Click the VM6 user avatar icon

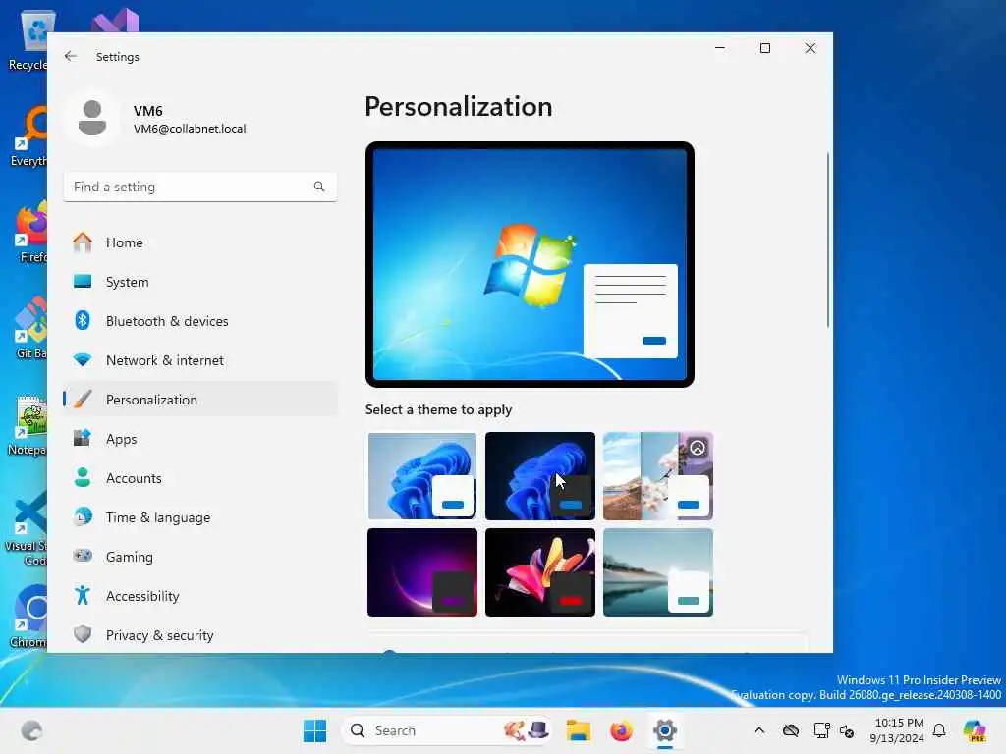click(92, 118)
